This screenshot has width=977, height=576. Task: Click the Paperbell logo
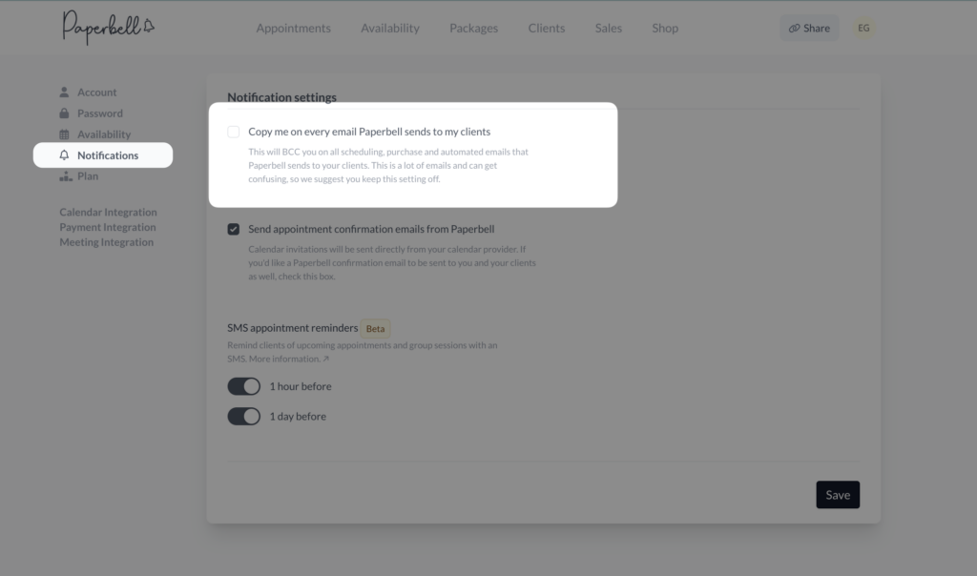click(x=108, y=28)
